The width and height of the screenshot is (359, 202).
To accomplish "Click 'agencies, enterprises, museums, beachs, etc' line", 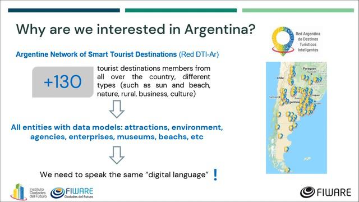I will pyautogui.click(x=117, y=137).
